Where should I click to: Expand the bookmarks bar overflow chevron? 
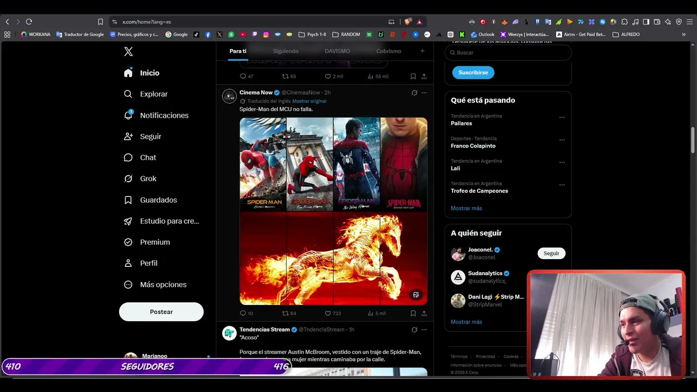click(683, 34)
